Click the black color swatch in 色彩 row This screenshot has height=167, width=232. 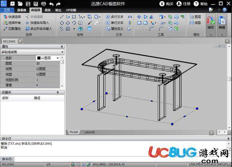[39, 58]
